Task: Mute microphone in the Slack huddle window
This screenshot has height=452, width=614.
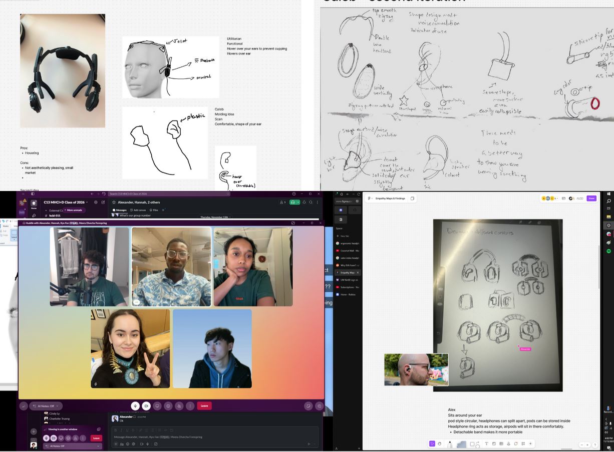Action: click(x=135, y=406)
